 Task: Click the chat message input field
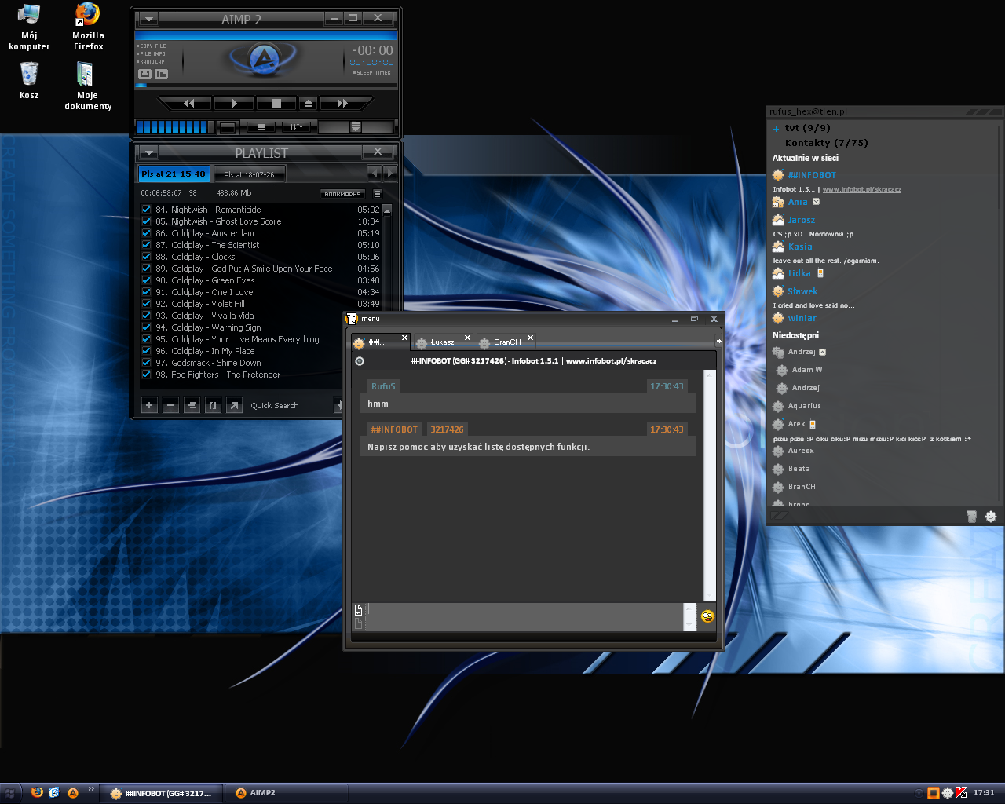coord(525,617)
